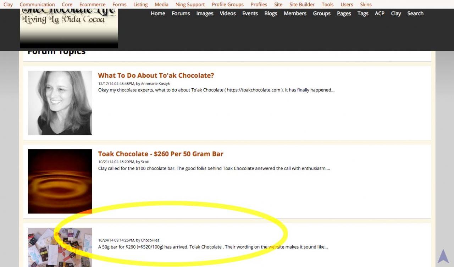
Task: Go to the Videos nav tab
Action: tap(228, 13)
